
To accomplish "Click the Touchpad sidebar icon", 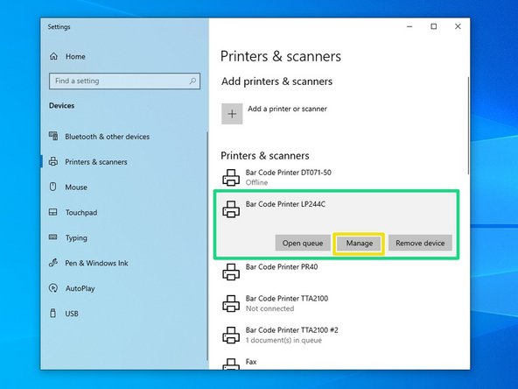I will pyautogui.click(x=52, y=212).
